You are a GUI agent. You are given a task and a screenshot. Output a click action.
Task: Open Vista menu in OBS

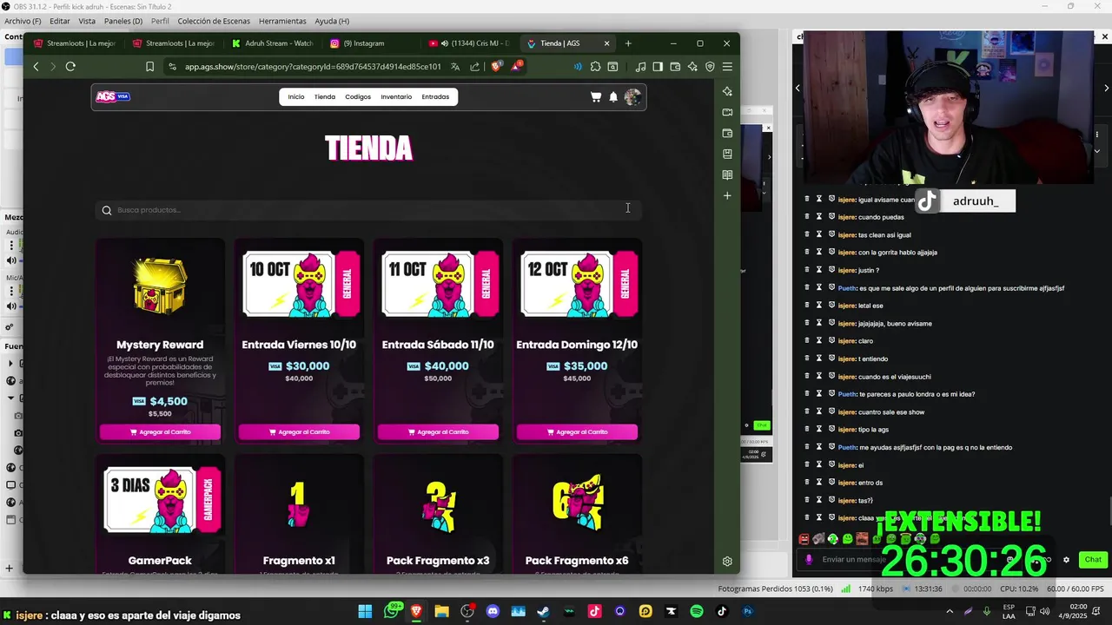pyautogui.click(x=87, y=21)
